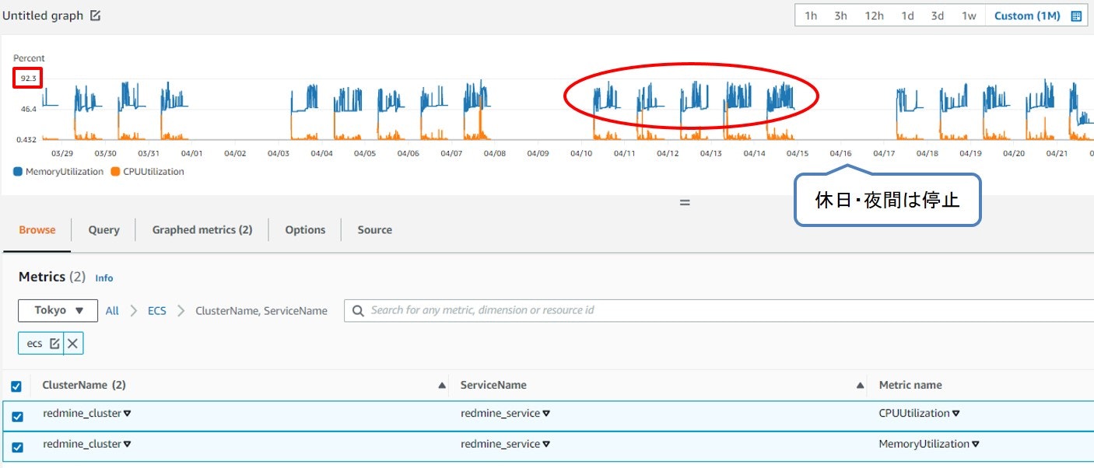Screen dimensions: 1094x468
Task: Open the Options tab
Action: (305, 230)
